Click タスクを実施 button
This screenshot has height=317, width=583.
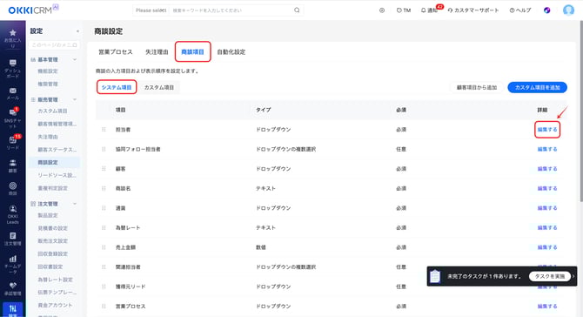click(x=550, y=276)
